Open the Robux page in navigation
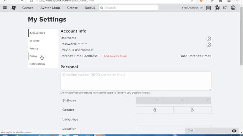This screenshot has width=243, height=136. (x=90, y=8)
